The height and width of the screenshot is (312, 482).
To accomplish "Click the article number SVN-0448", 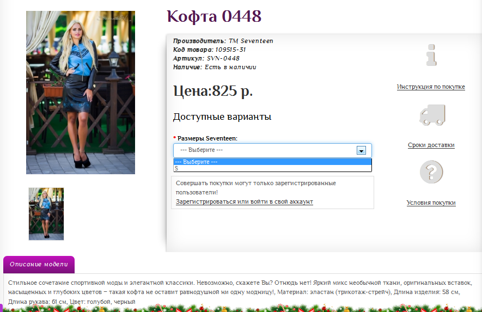I will pyautogui.click(x=223, y=58).
